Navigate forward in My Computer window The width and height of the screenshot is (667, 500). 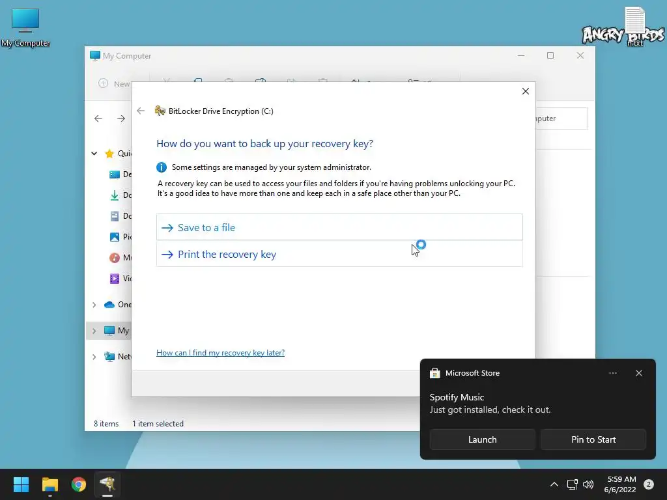point(121,118)
